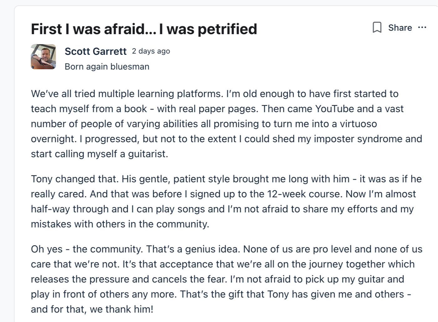Click the Share button
Viewport: 438px width, 322px height.
pyautogui.click(x=400, y=28)
